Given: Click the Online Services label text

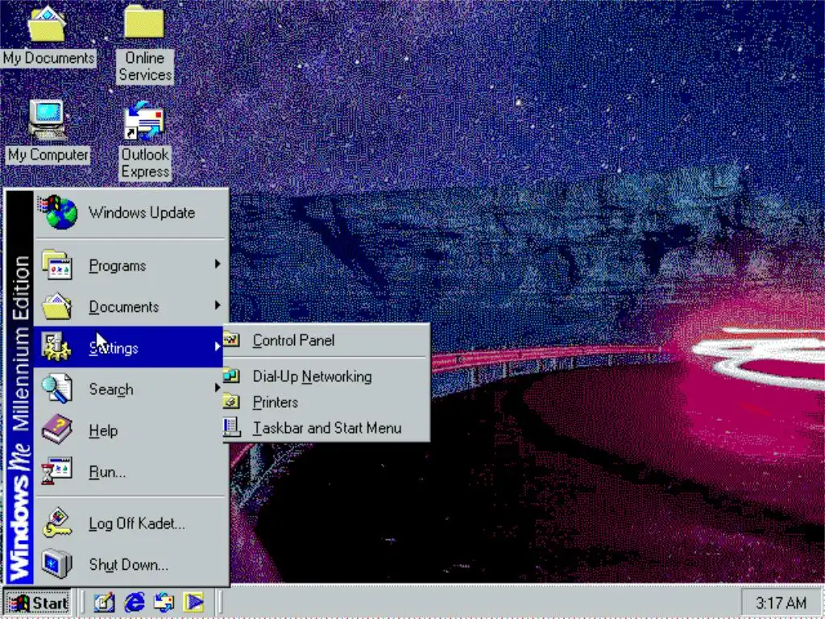Looking at the screenshot, I should pos(145,66).
